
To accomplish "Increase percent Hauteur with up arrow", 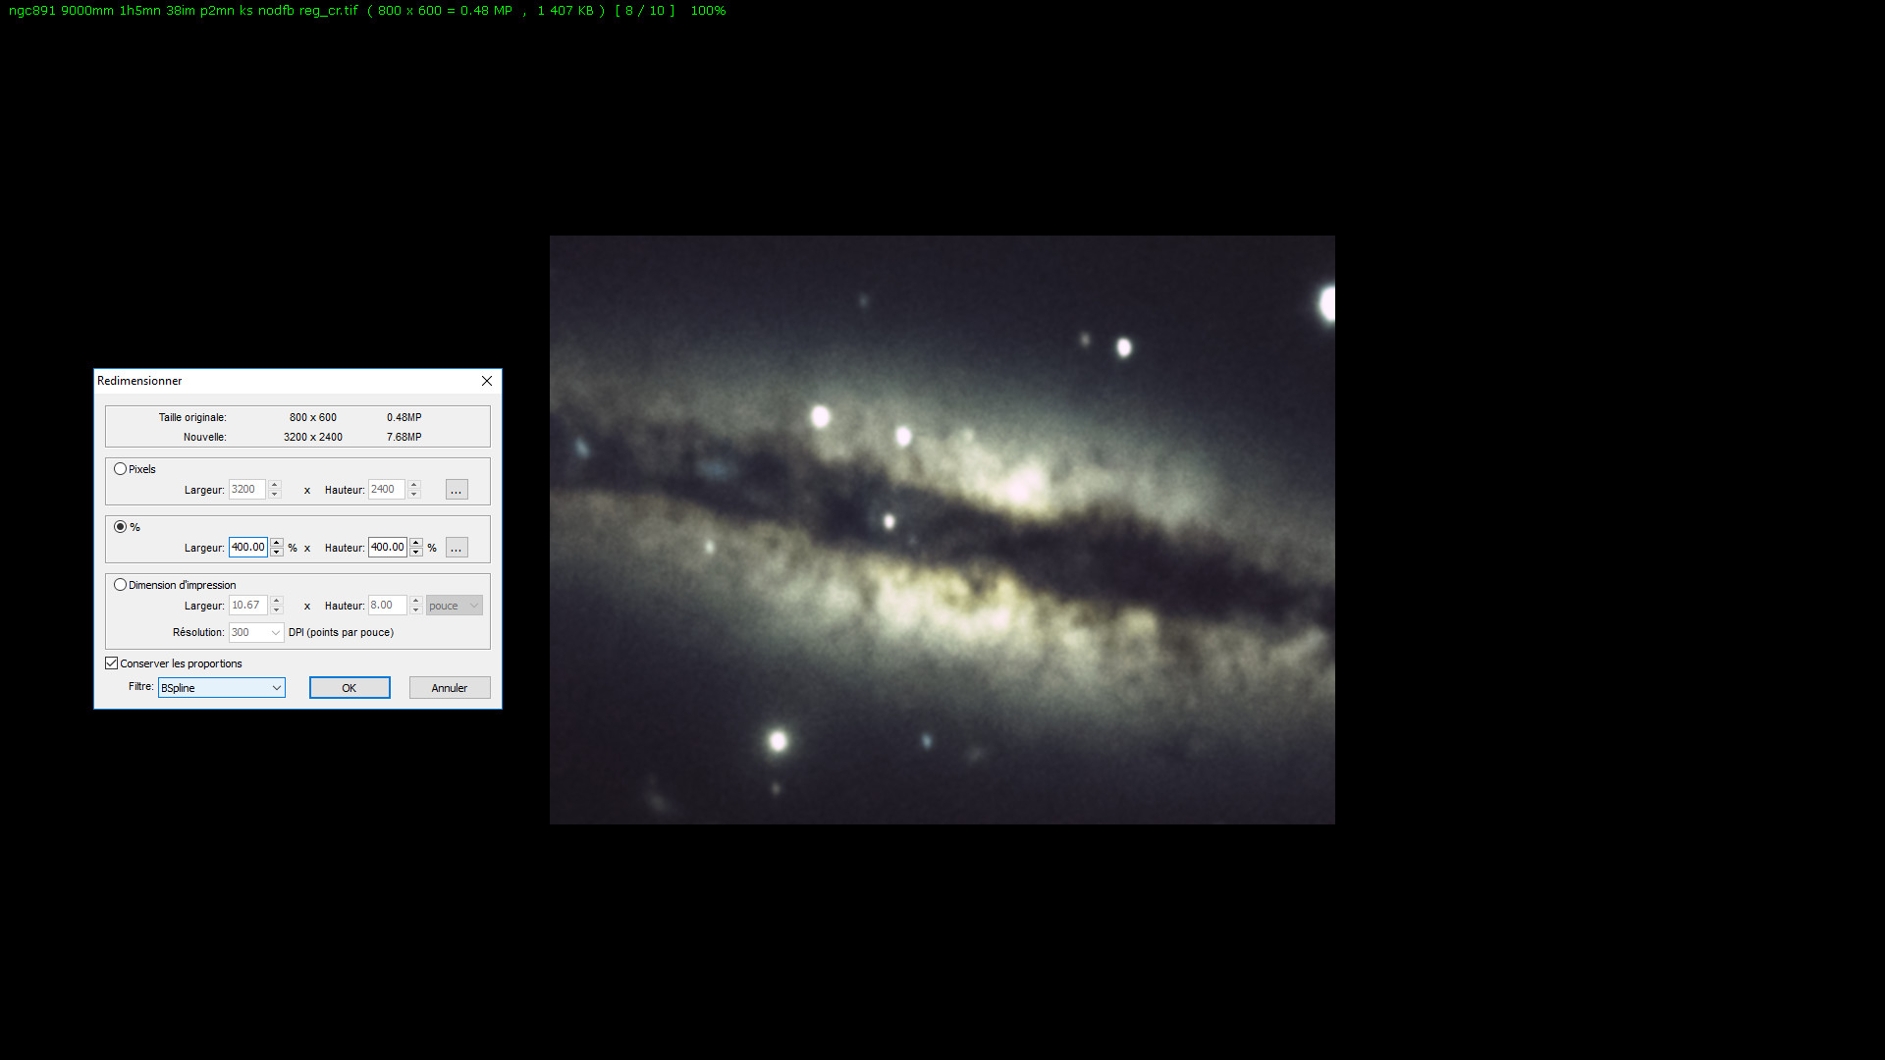I will tap(416, 543).
